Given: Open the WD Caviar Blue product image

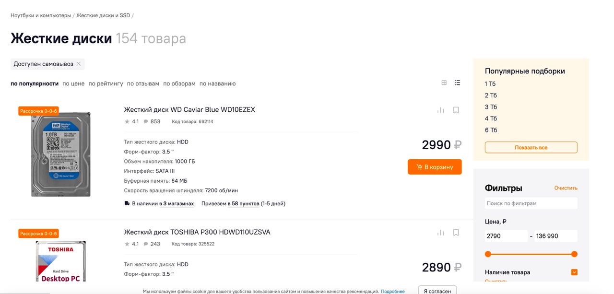Looking at the screenshot, I should 61,154.
